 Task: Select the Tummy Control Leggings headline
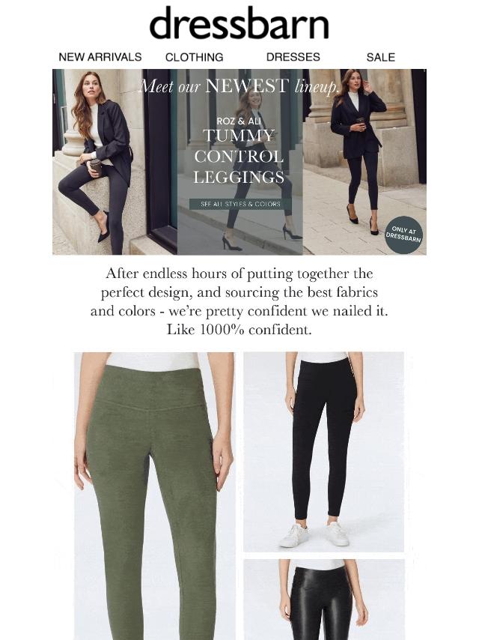pos(239,157)
